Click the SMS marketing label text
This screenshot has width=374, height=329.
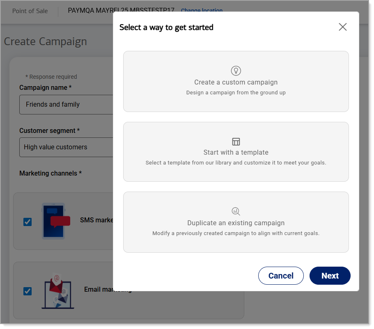pos(96,220)
